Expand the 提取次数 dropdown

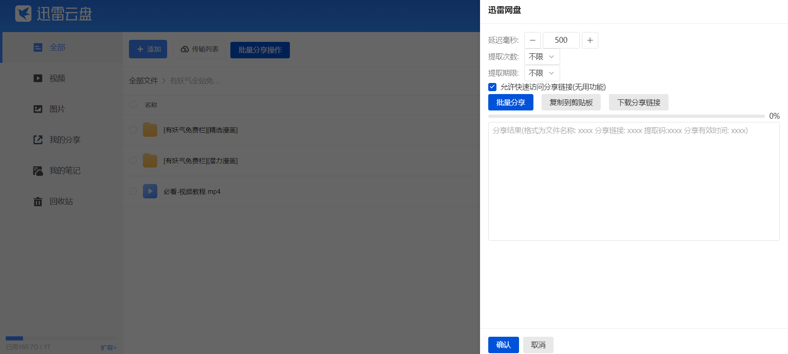[x=542, y=57]
